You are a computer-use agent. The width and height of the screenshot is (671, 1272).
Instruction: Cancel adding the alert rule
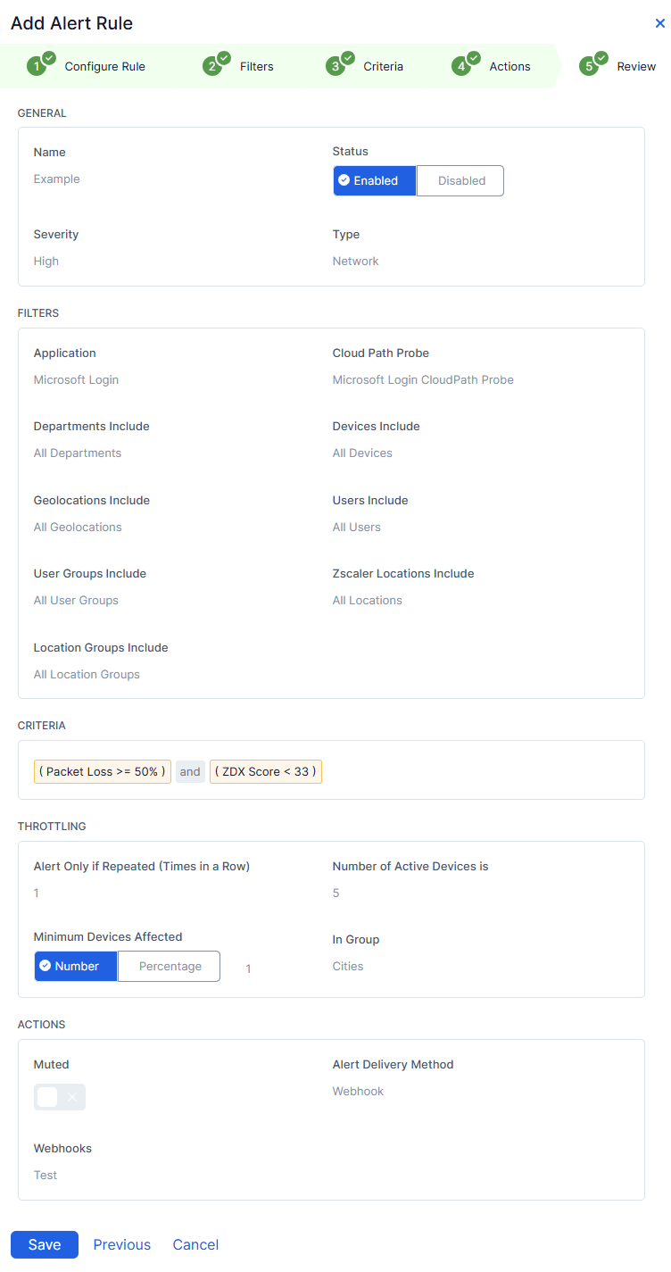coord(195,1244)
